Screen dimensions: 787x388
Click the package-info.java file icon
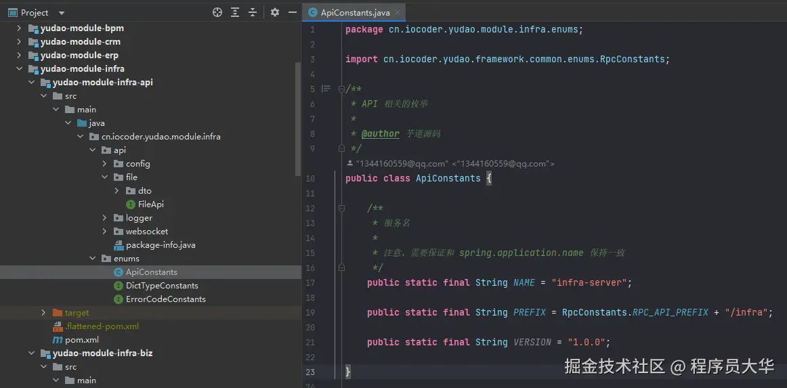point(119,245)
